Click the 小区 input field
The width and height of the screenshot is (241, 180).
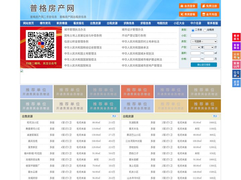(x=204, y=36)
